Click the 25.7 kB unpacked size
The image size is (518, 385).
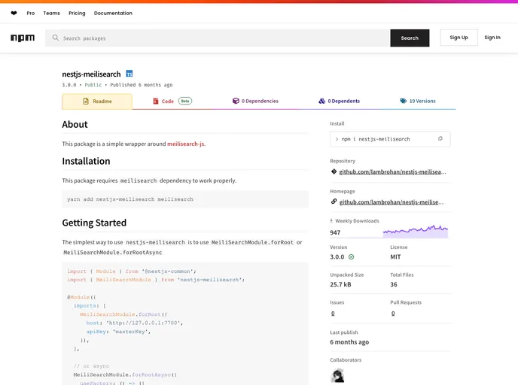[340, 284]
